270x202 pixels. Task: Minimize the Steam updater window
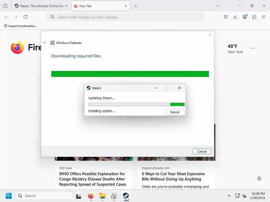pos(156,88)
